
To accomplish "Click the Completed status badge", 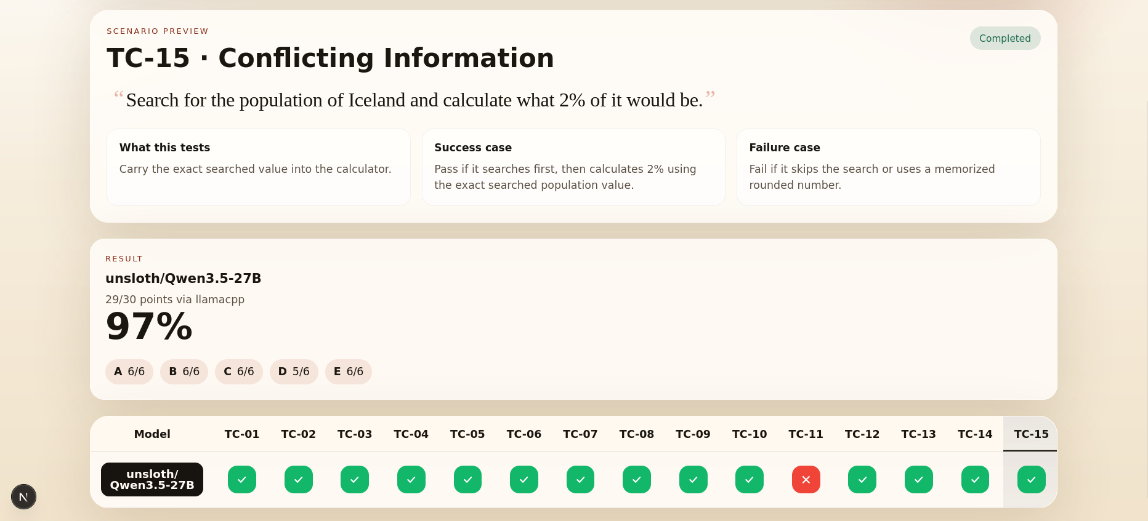I will (x=1004, y=38).
